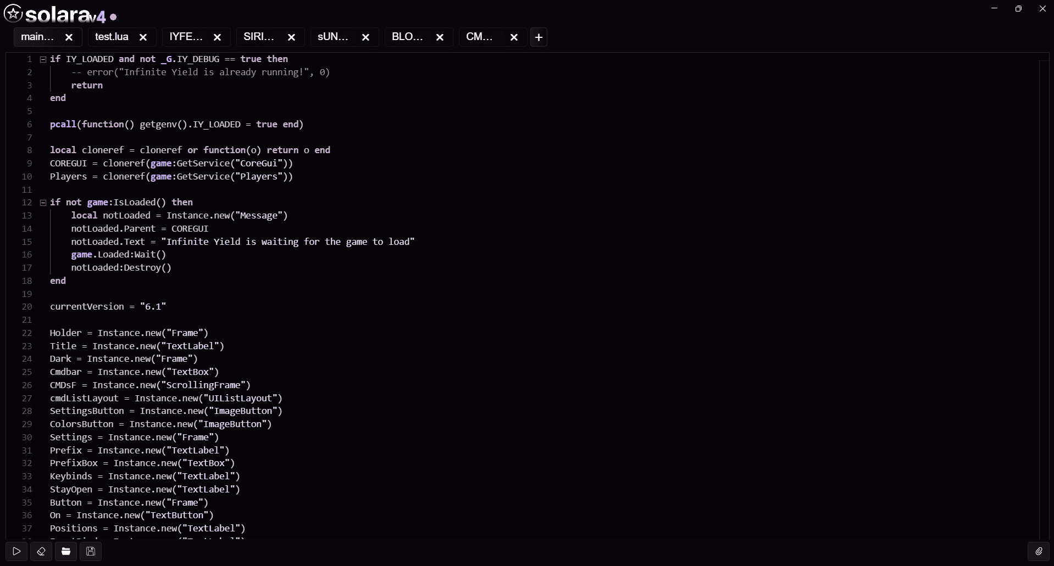1054x566 pixels.
Task: Attach with the paperclip icon
Action: tap(1039, 551)
